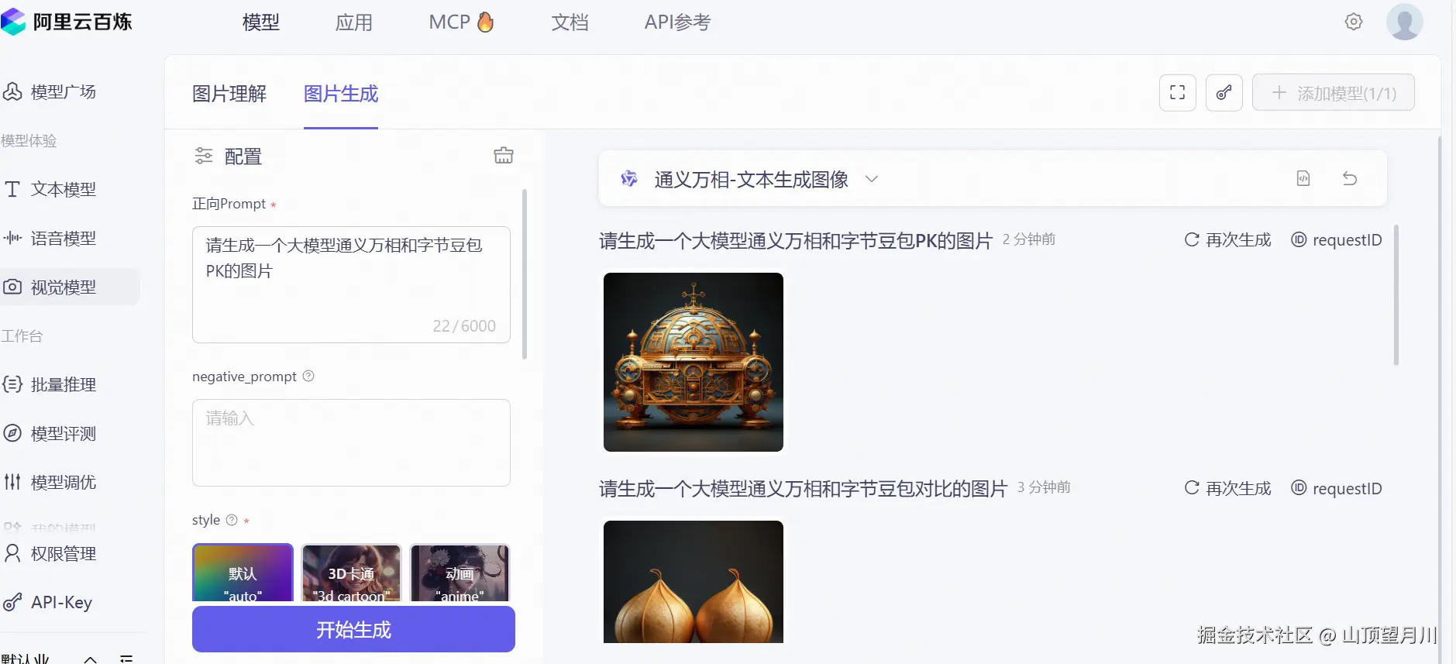This screenshot has height=664, width=1456.
Task: Open the API参考 menu
Action: 678,22
